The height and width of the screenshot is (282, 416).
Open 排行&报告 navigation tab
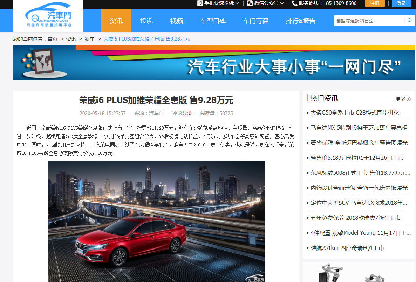301,21
